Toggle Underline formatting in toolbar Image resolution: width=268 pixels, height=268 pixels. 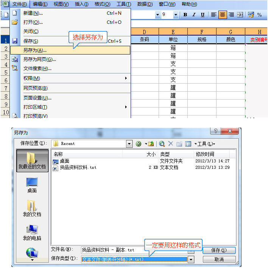pos(203,15)
